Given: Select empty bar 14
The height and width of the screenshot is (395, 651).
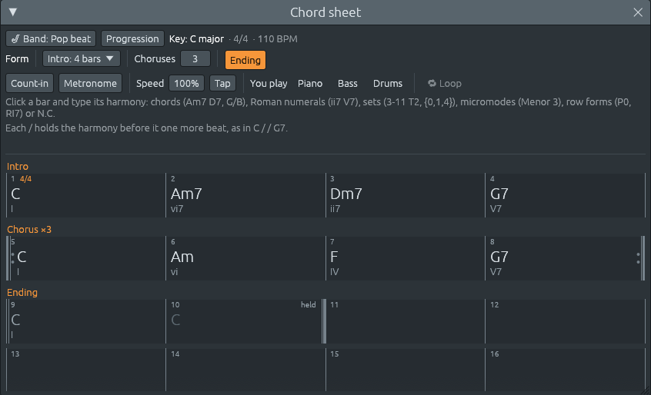Looking at the screenshot, I should pyautogui.click(x=245, y=370).
